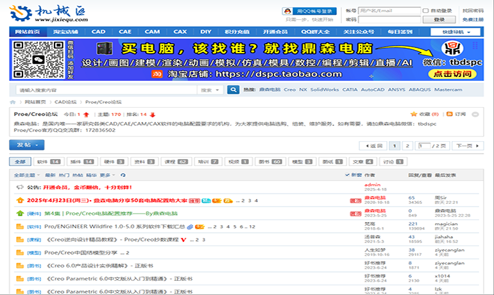Open the SolidWorks hot keyword link

[x=324, y=90]
